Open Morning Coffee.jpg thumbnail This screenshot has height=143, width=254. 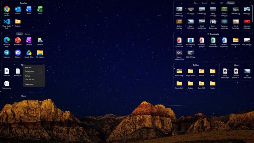click(x=247, y=21)
